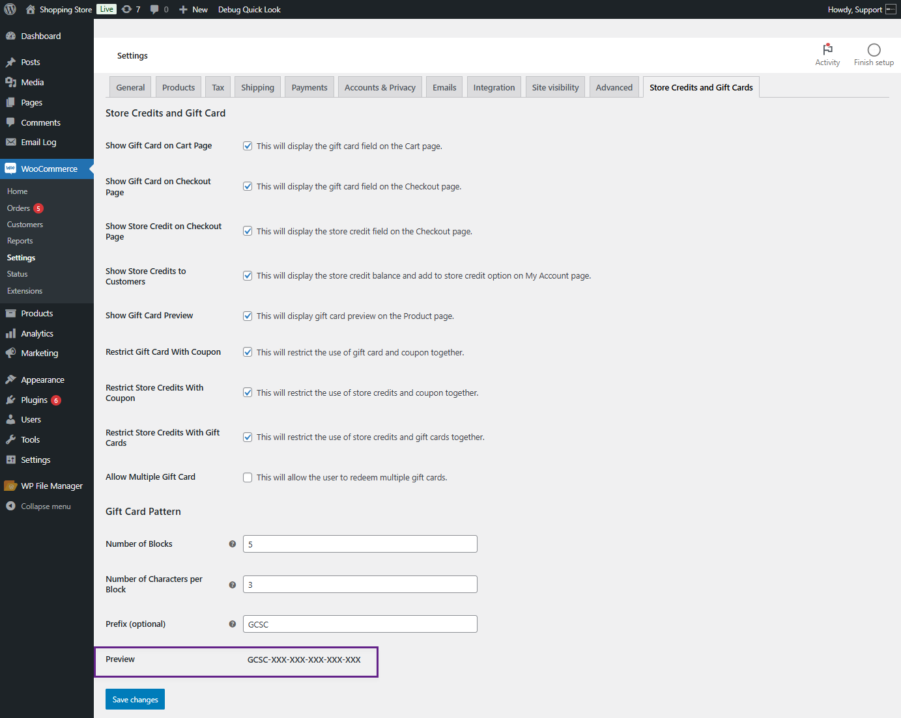The width and height of the screenshot is (901, 718).
Task: Open WooCommerce Reports submenu
Action: coord(20,241)
